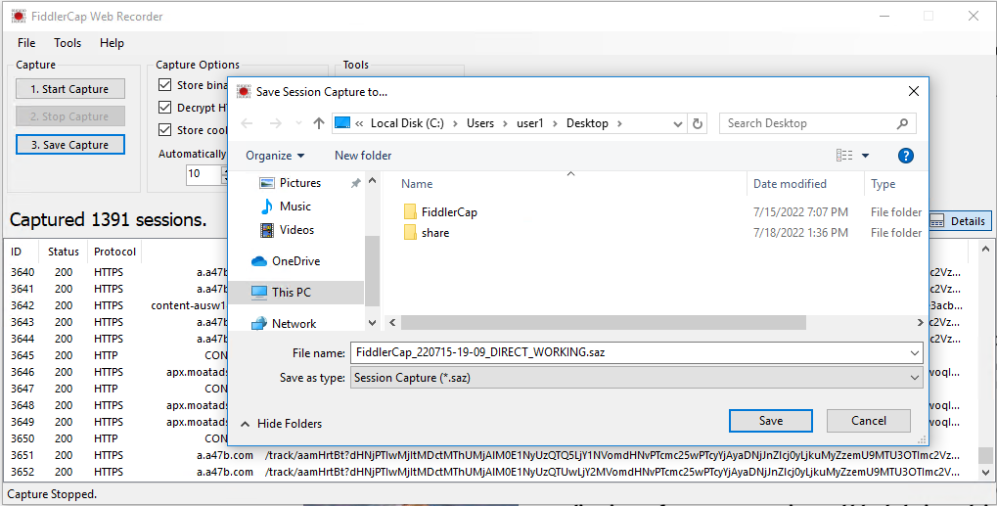997x506 pixels.
Task: Open the Save as type dropdown
Action: 636,378
